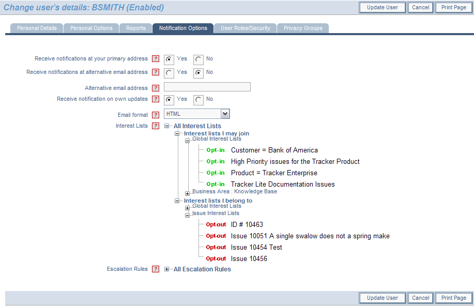Select No for primary address notifications
The image size is (474, 306).
point(198,59)
